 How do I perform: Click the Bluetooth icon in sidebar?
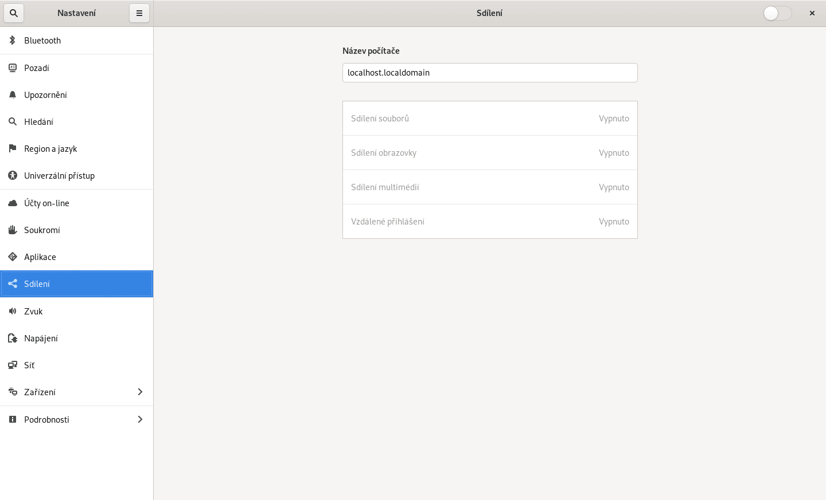13,41
